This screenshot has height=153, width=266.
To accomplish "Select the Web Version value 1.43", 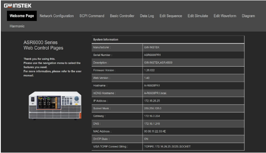I will click(x=147, y=78).
